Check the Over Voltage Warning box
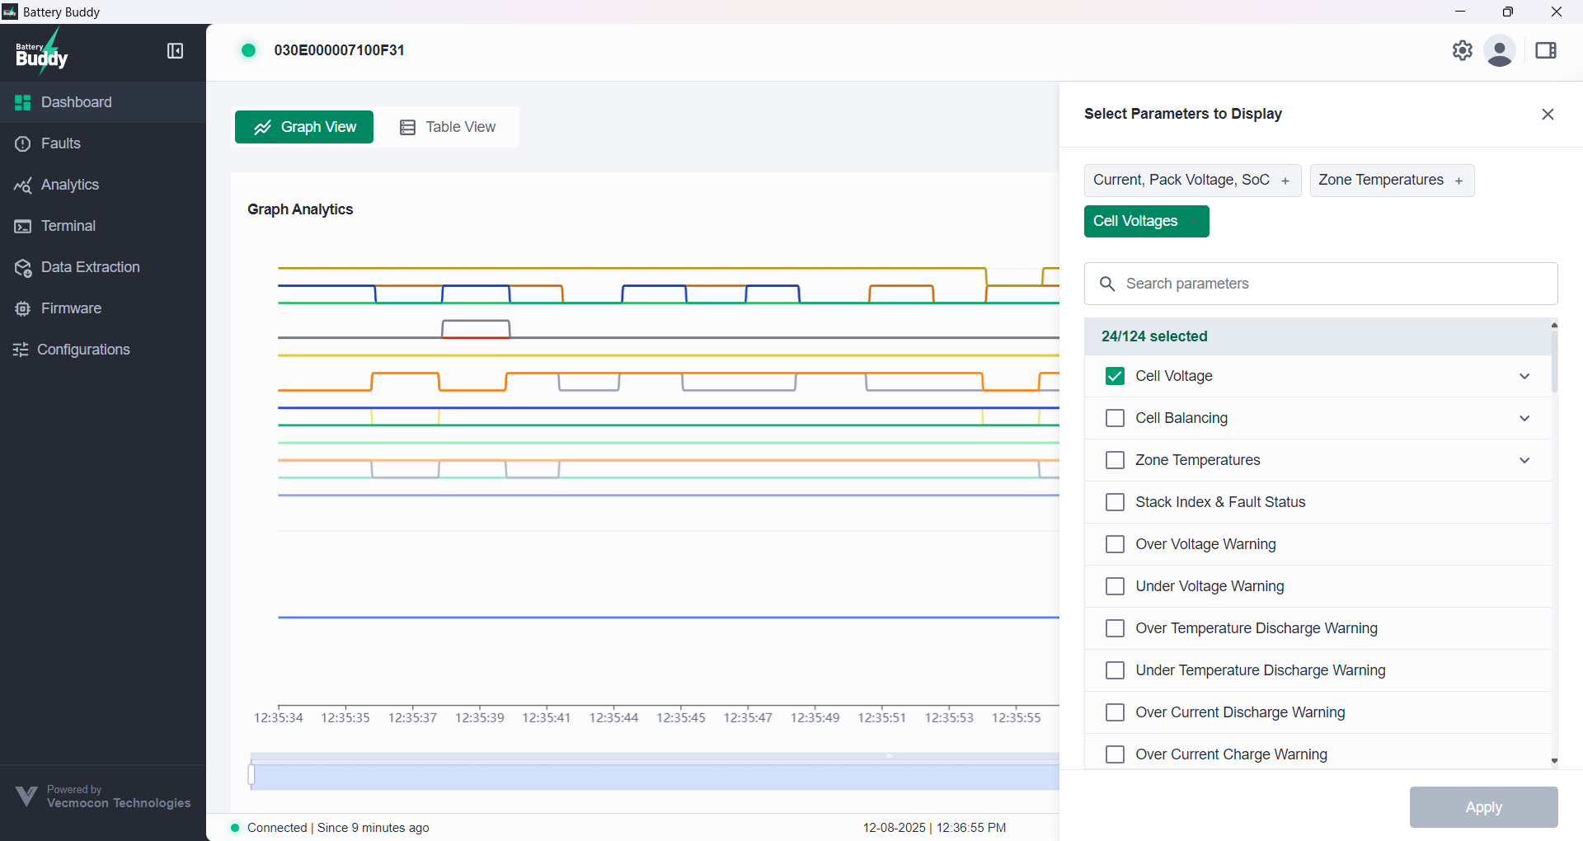Image resolution: width=1583 pixels, height=841 pixels. click(x=1115, y=544)
